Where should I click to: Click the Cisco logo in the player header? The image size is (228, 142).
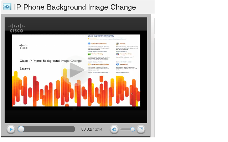[x=16, y=28]
